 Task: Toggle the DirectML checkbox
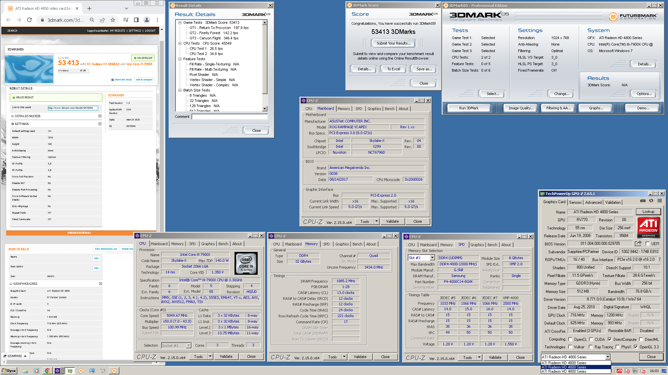point(641,339)
